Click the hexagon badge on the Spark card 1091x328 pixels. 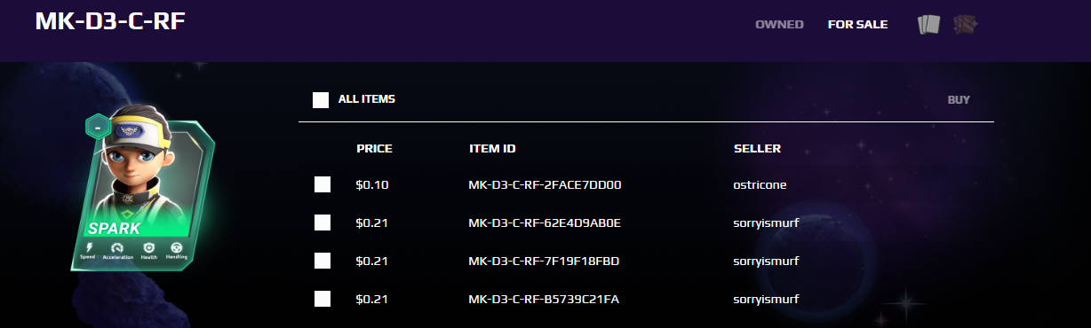pos(98,128)
